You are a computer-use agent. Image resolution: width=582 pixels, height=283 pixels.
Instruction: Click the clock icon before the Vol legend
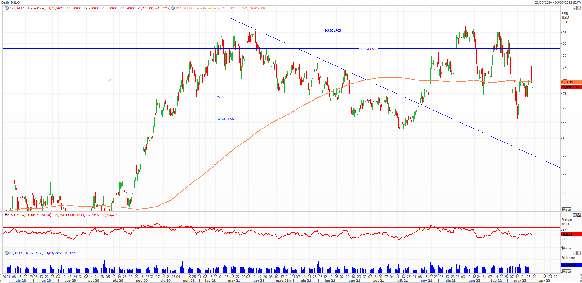6,253
